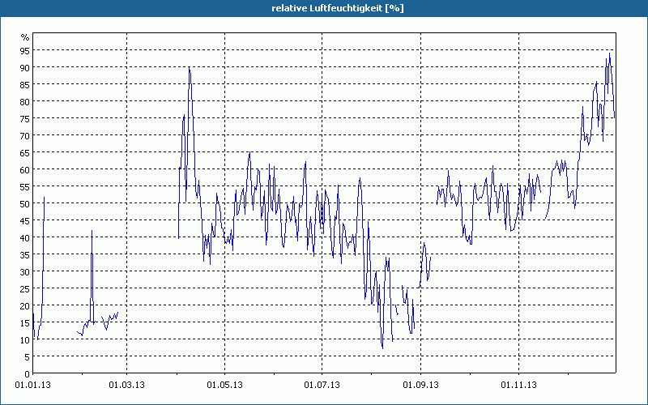Click the % unit label on y-axis
648x405 pixels.
(x=25, y=37)
